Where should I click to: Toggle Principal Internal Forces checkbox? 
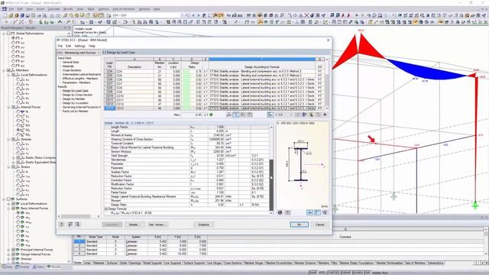click(x=14, y=250)
